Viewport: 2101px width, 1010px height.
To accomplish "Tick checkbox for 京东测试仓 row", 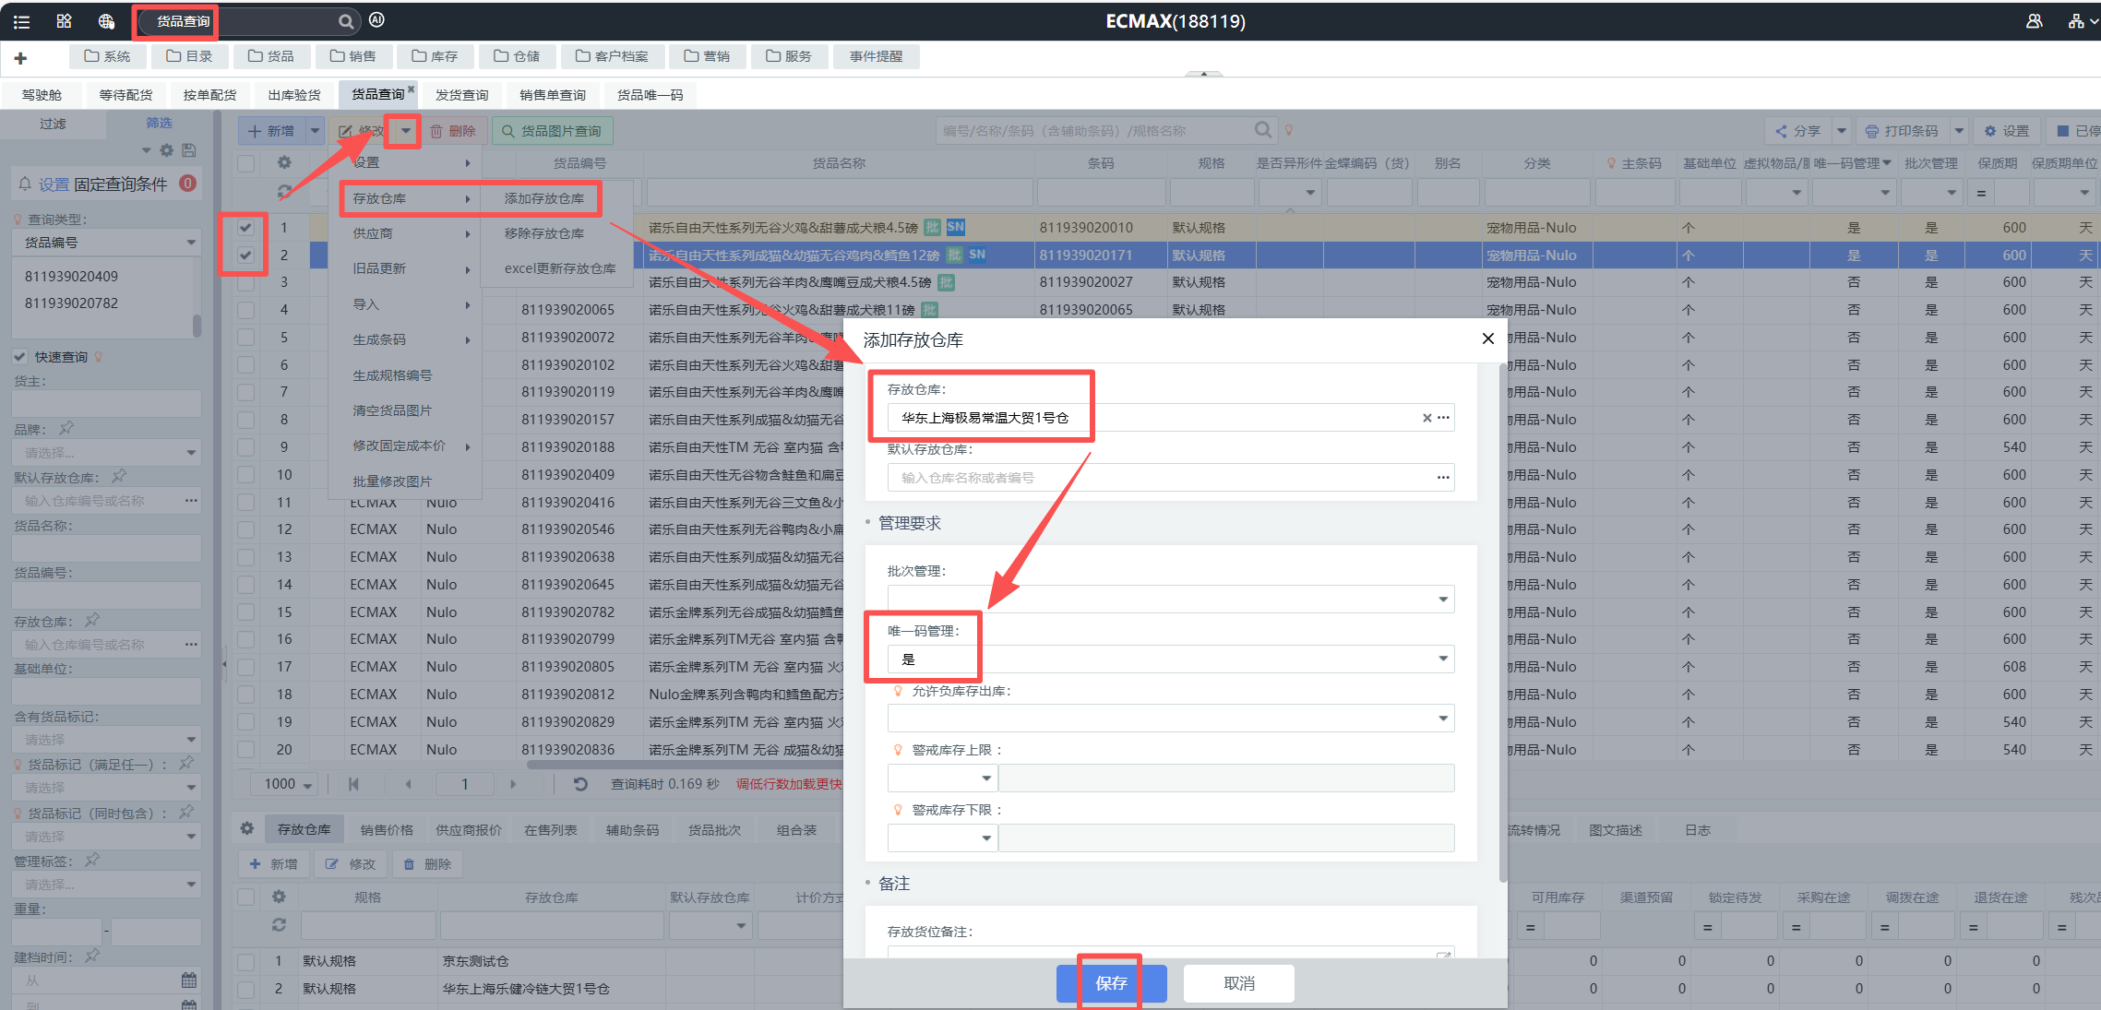I will [245, 961].
